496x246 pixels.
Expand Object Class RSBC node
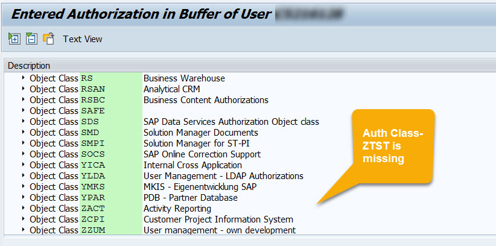pyautogui.click(x=24, y=100)
